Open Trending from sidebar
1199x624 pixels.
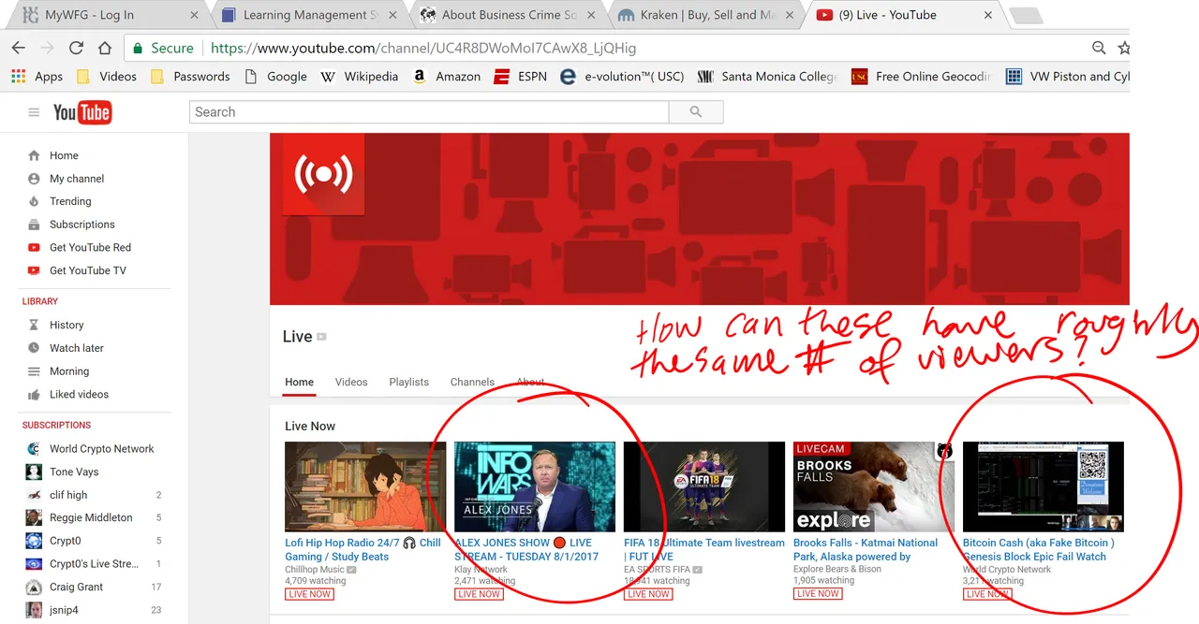pyautogui.click(x=70, y=201)
